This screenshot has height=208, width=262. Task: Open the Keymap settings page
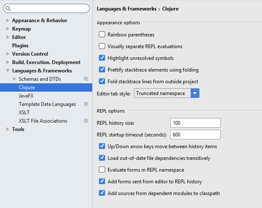click(x=21, y=29)
